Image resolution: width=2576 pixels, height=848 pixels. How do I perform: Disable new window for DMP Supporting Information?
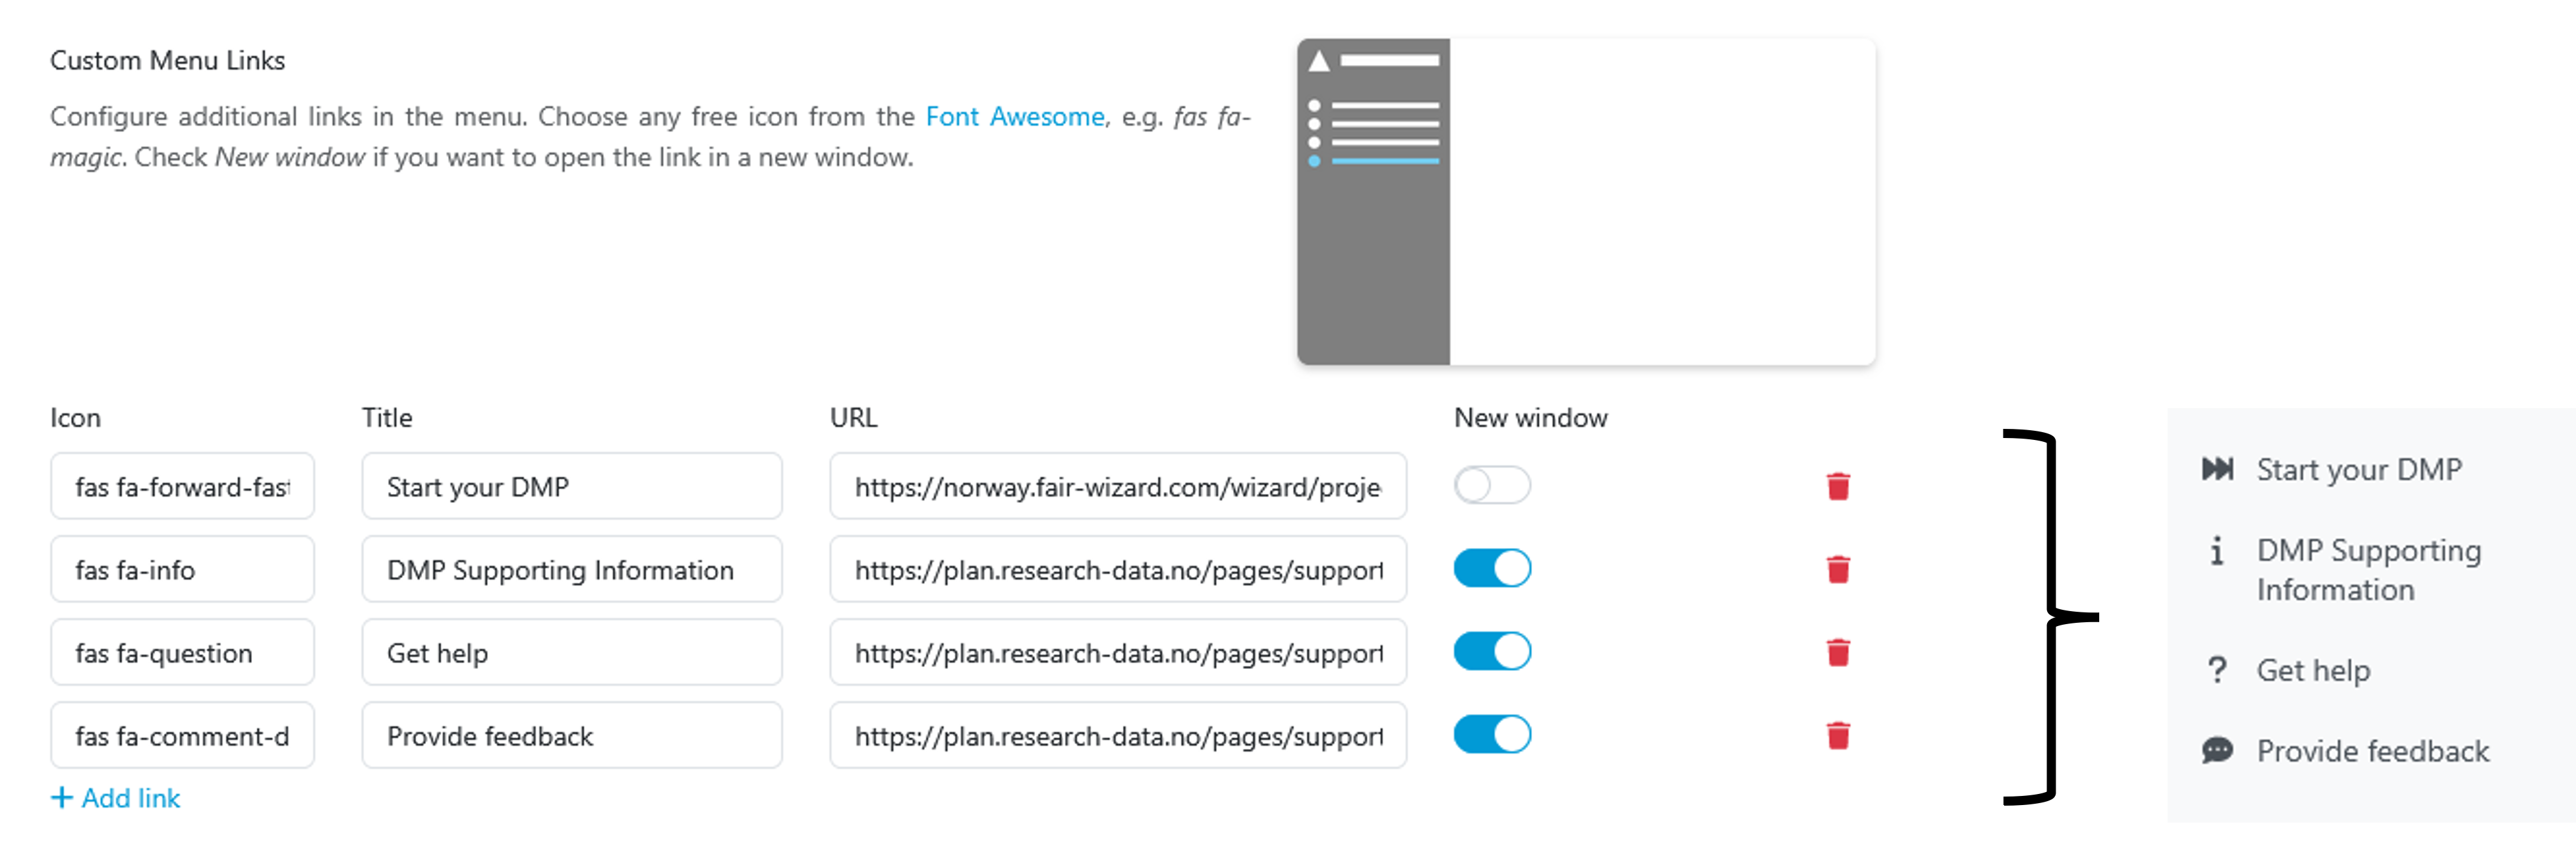pyautogui.click(x=1492, y=568)
